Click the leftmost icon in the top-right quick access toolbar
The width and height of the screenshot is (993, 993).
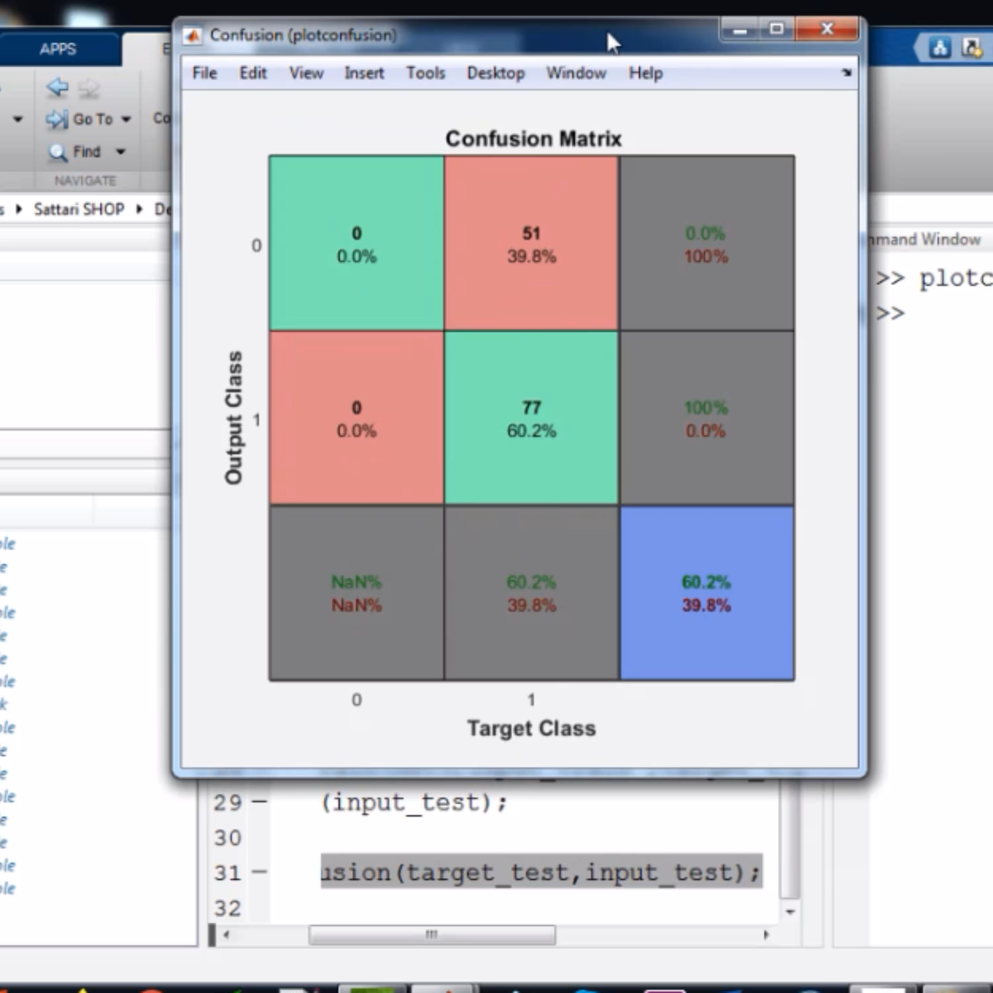coord(940,48)
